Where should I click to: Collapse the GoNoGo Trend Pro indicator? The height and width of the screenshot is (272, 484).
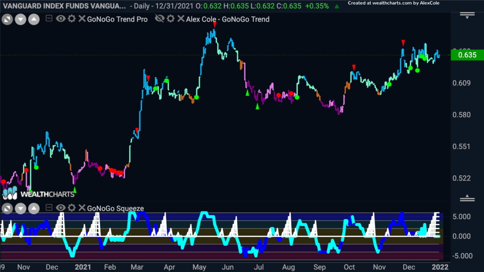[x=49, y=18]
